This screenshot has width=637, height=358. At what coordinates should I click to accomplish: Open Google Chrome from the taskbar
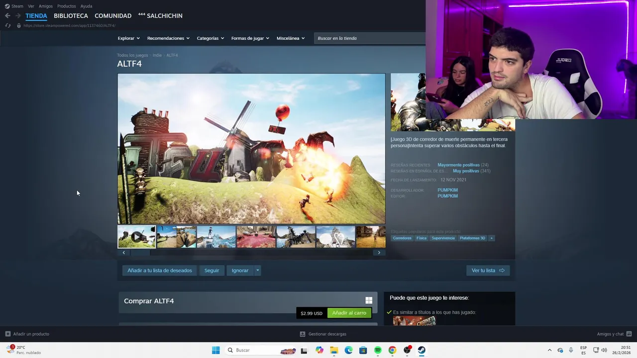click(392, 350)
